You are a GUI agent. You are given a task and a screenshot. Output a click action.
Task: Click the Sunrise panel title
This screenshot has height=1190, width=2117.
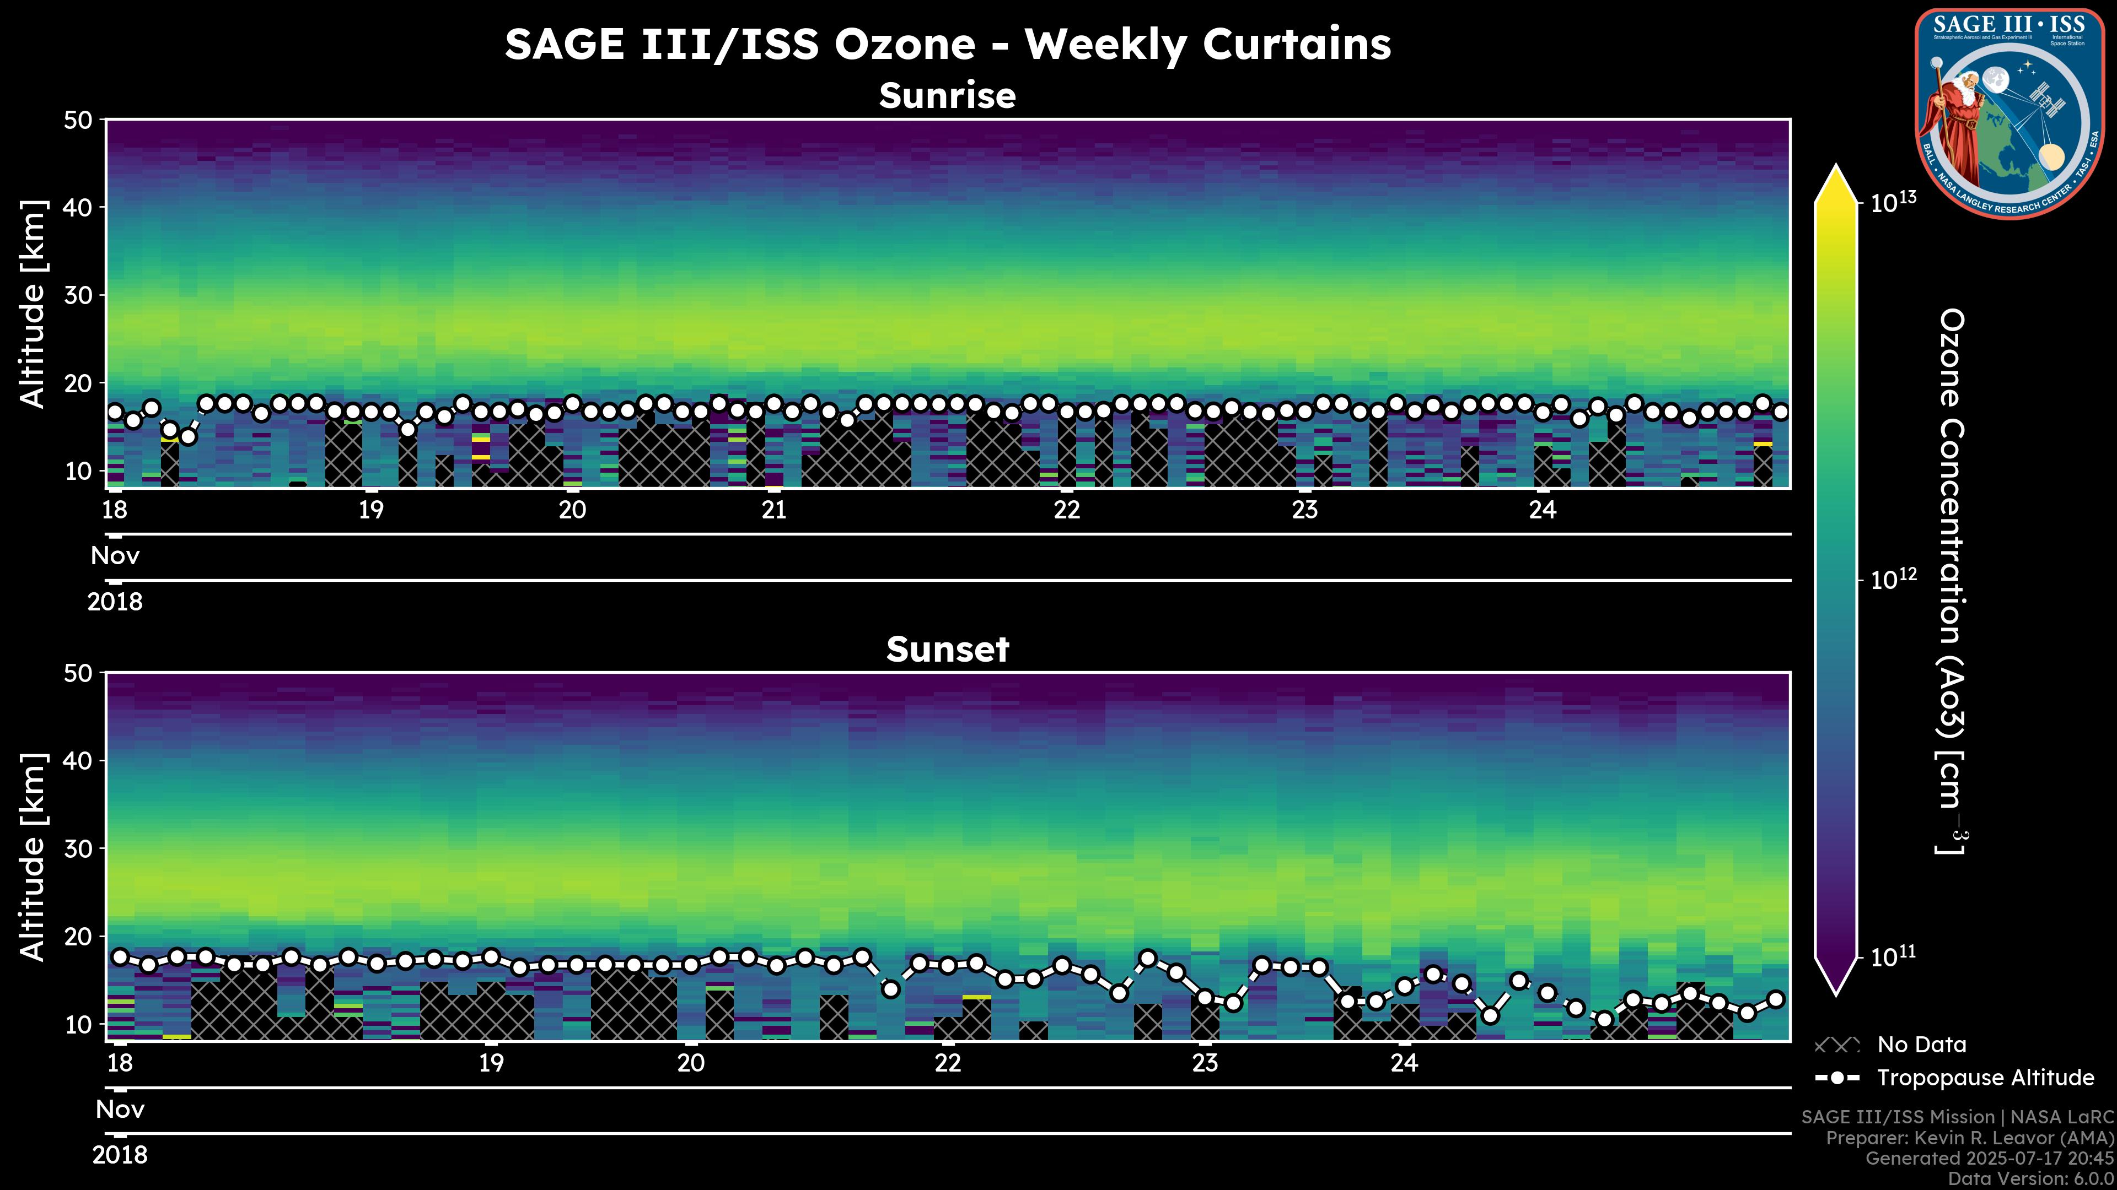(x=948, y=96)
